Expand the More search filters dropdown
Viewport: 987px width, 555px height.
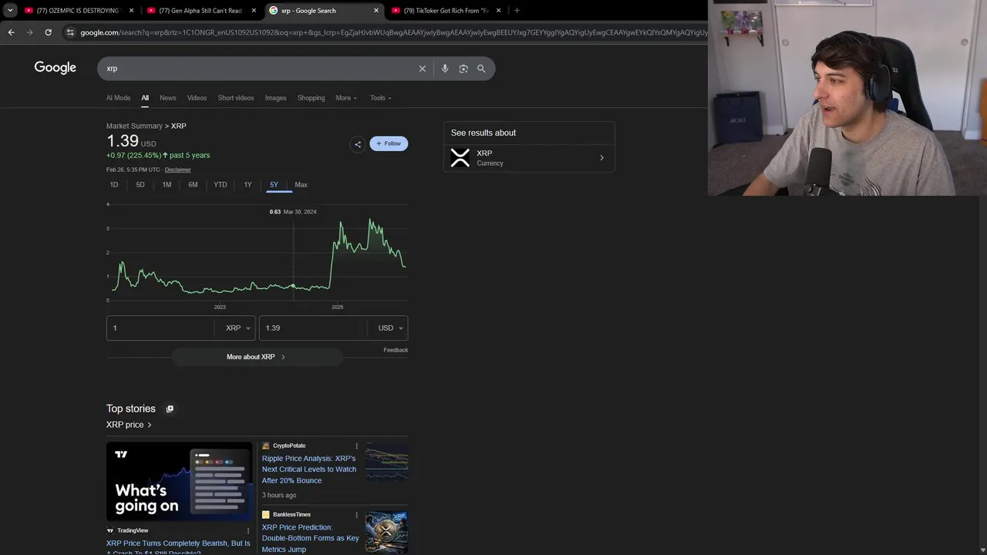[346, 98]
